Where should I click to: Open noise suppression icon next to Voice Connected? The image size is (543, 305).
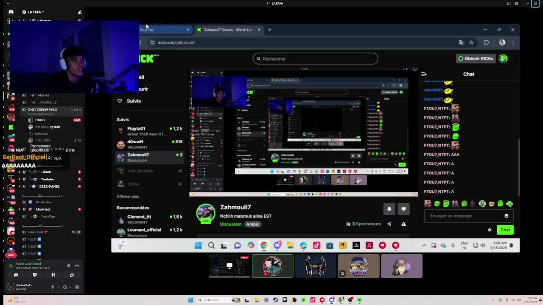click(x=69, y=266)
